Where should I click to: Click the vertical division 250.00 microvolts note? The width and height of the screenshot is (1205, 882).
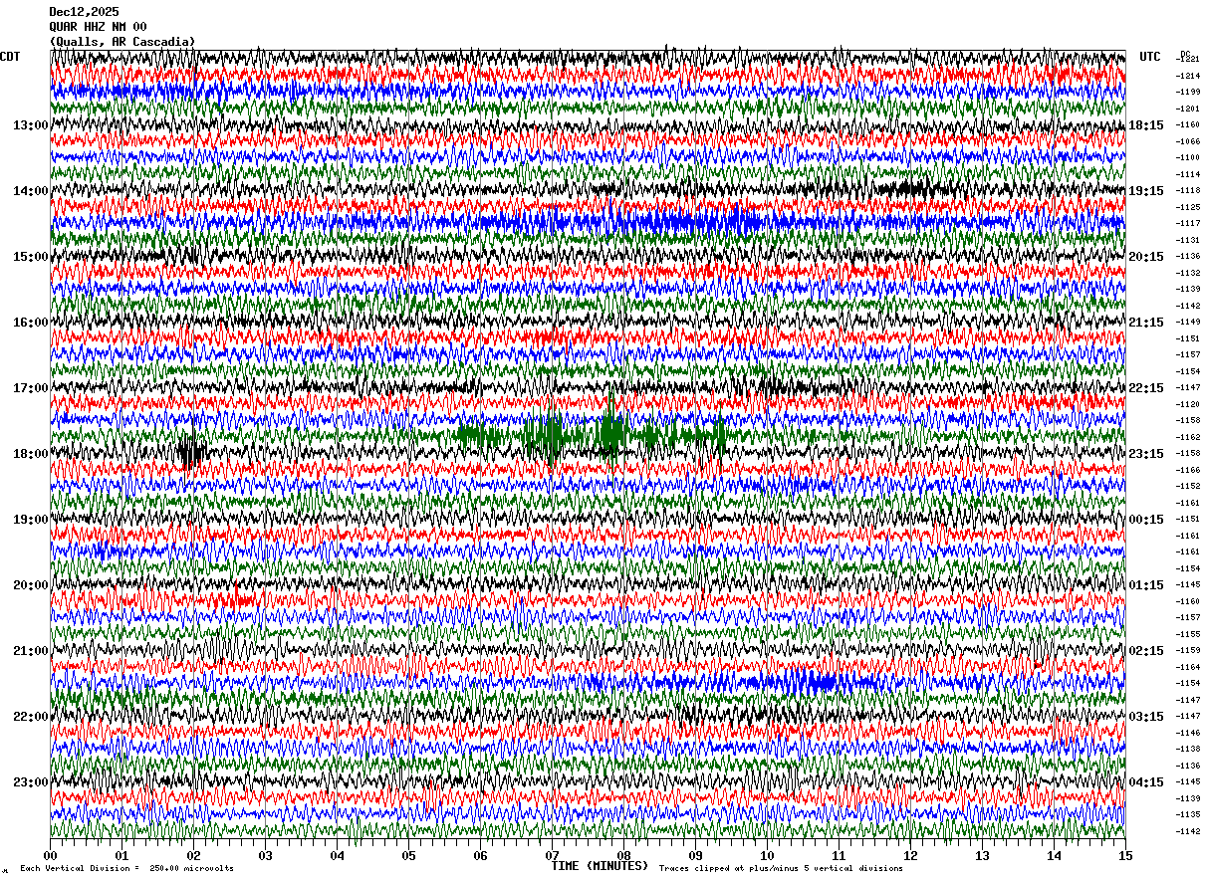(x=126, y=869)
